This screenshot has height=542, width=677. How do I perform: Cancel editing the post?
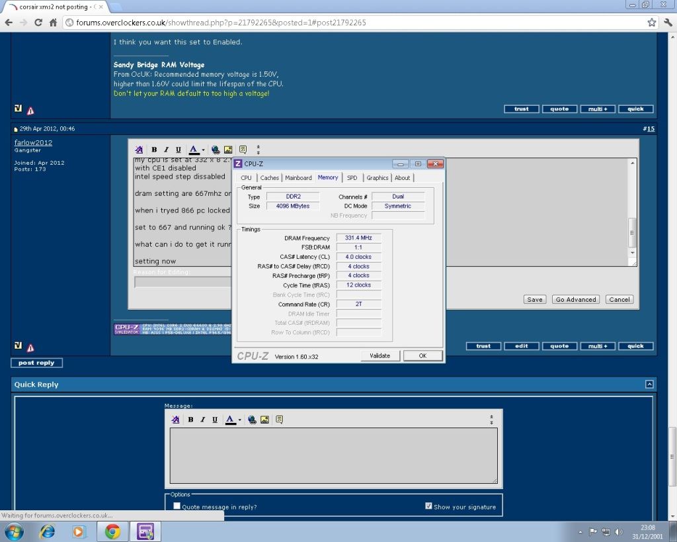[x=619, y=300]
